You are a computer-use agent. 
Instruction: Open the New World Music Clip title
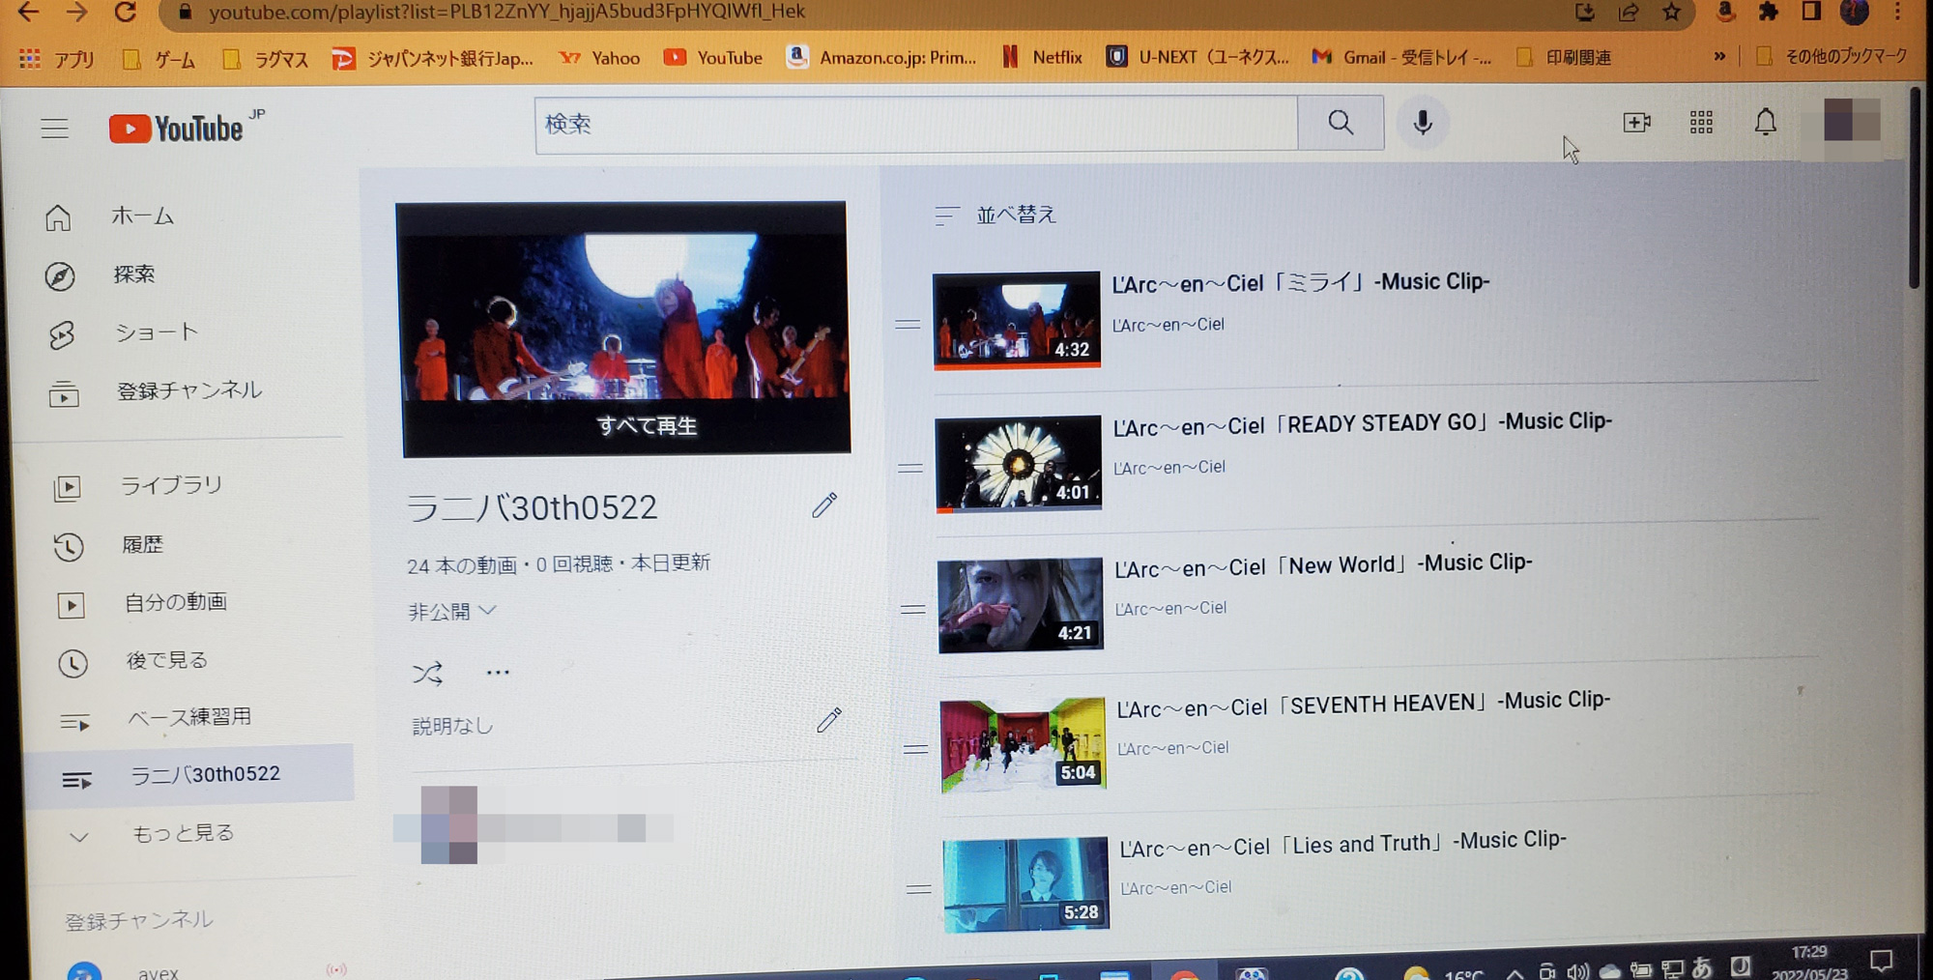click(1323, 564)
